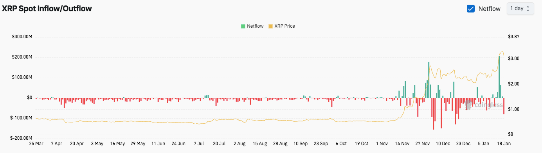Uncheck the Netflow checkbox

(x=471, y=9)
